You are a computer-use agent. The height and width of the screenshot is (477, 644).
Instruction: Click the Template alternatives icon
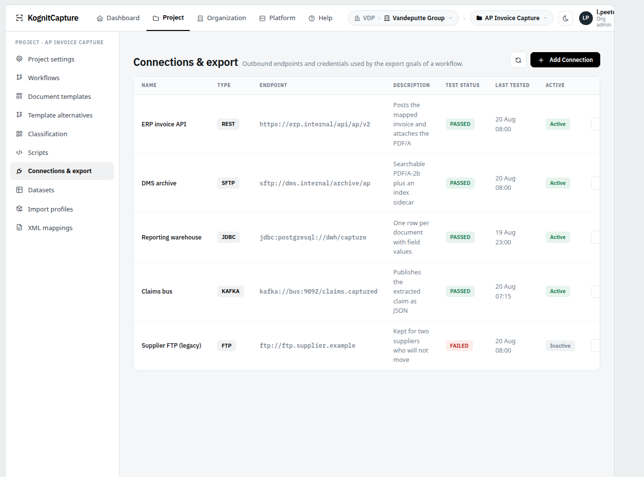coord(19,115)
